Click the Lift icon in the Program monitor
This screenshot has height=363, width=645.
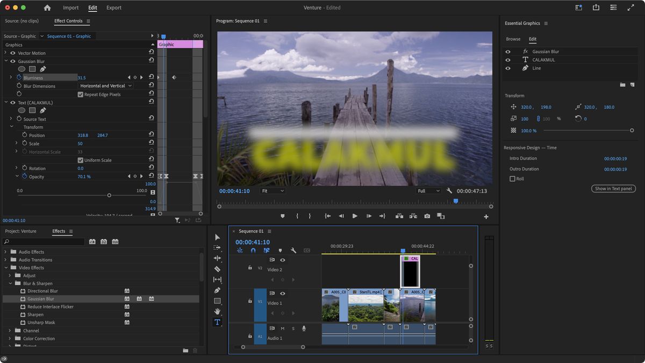click(x=399, y=216)
